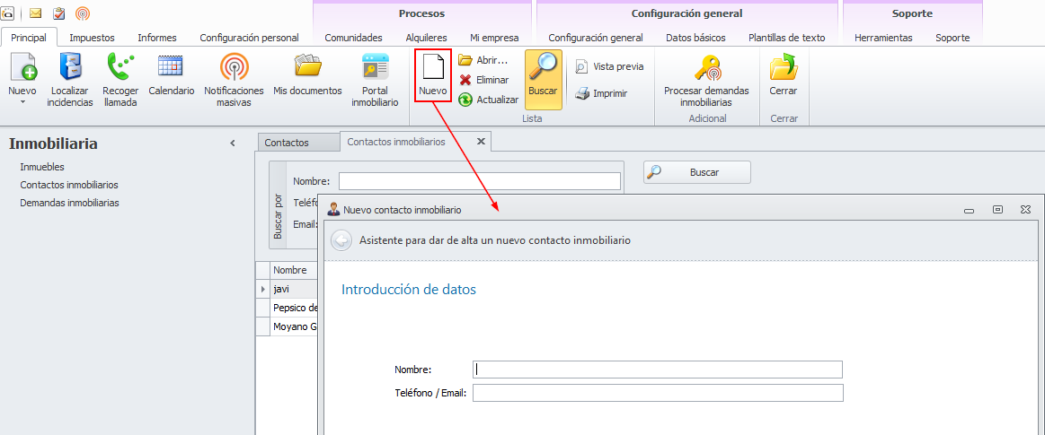This screenshot has width=1045, height=435.
Task: Open Localizar incidencias tool
Action: tap(70, 80)
